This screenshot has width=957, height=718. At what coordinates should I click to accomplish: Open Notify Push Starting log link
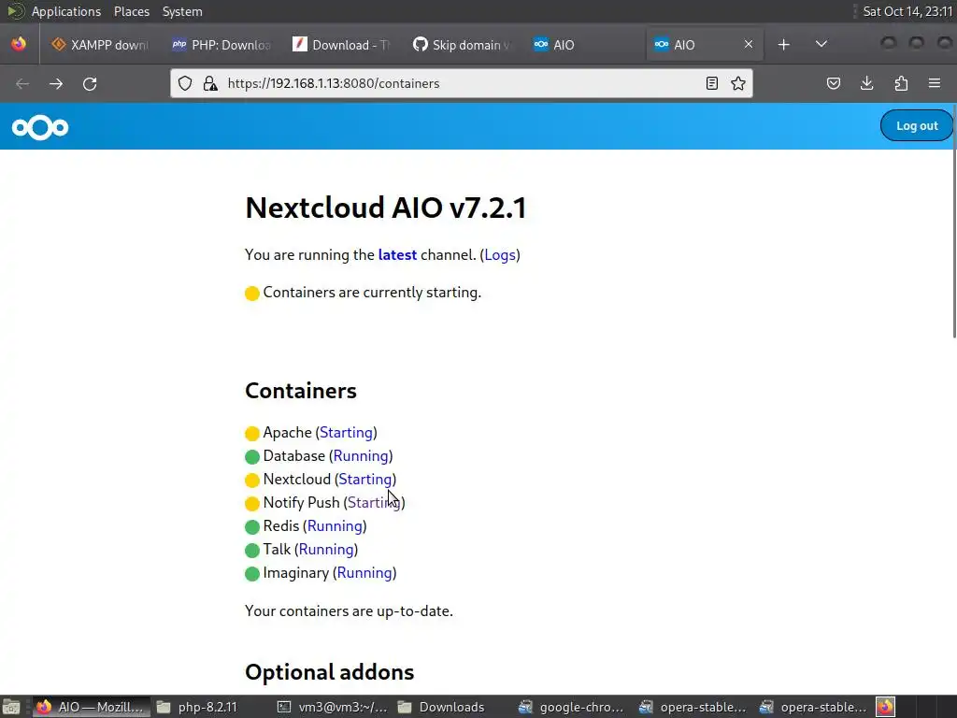click(x=374, y=502)
